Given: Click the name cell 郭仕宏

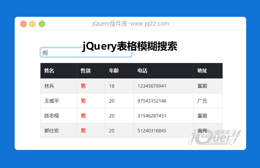Looking at the screenshot, I should tap(52, 131).
